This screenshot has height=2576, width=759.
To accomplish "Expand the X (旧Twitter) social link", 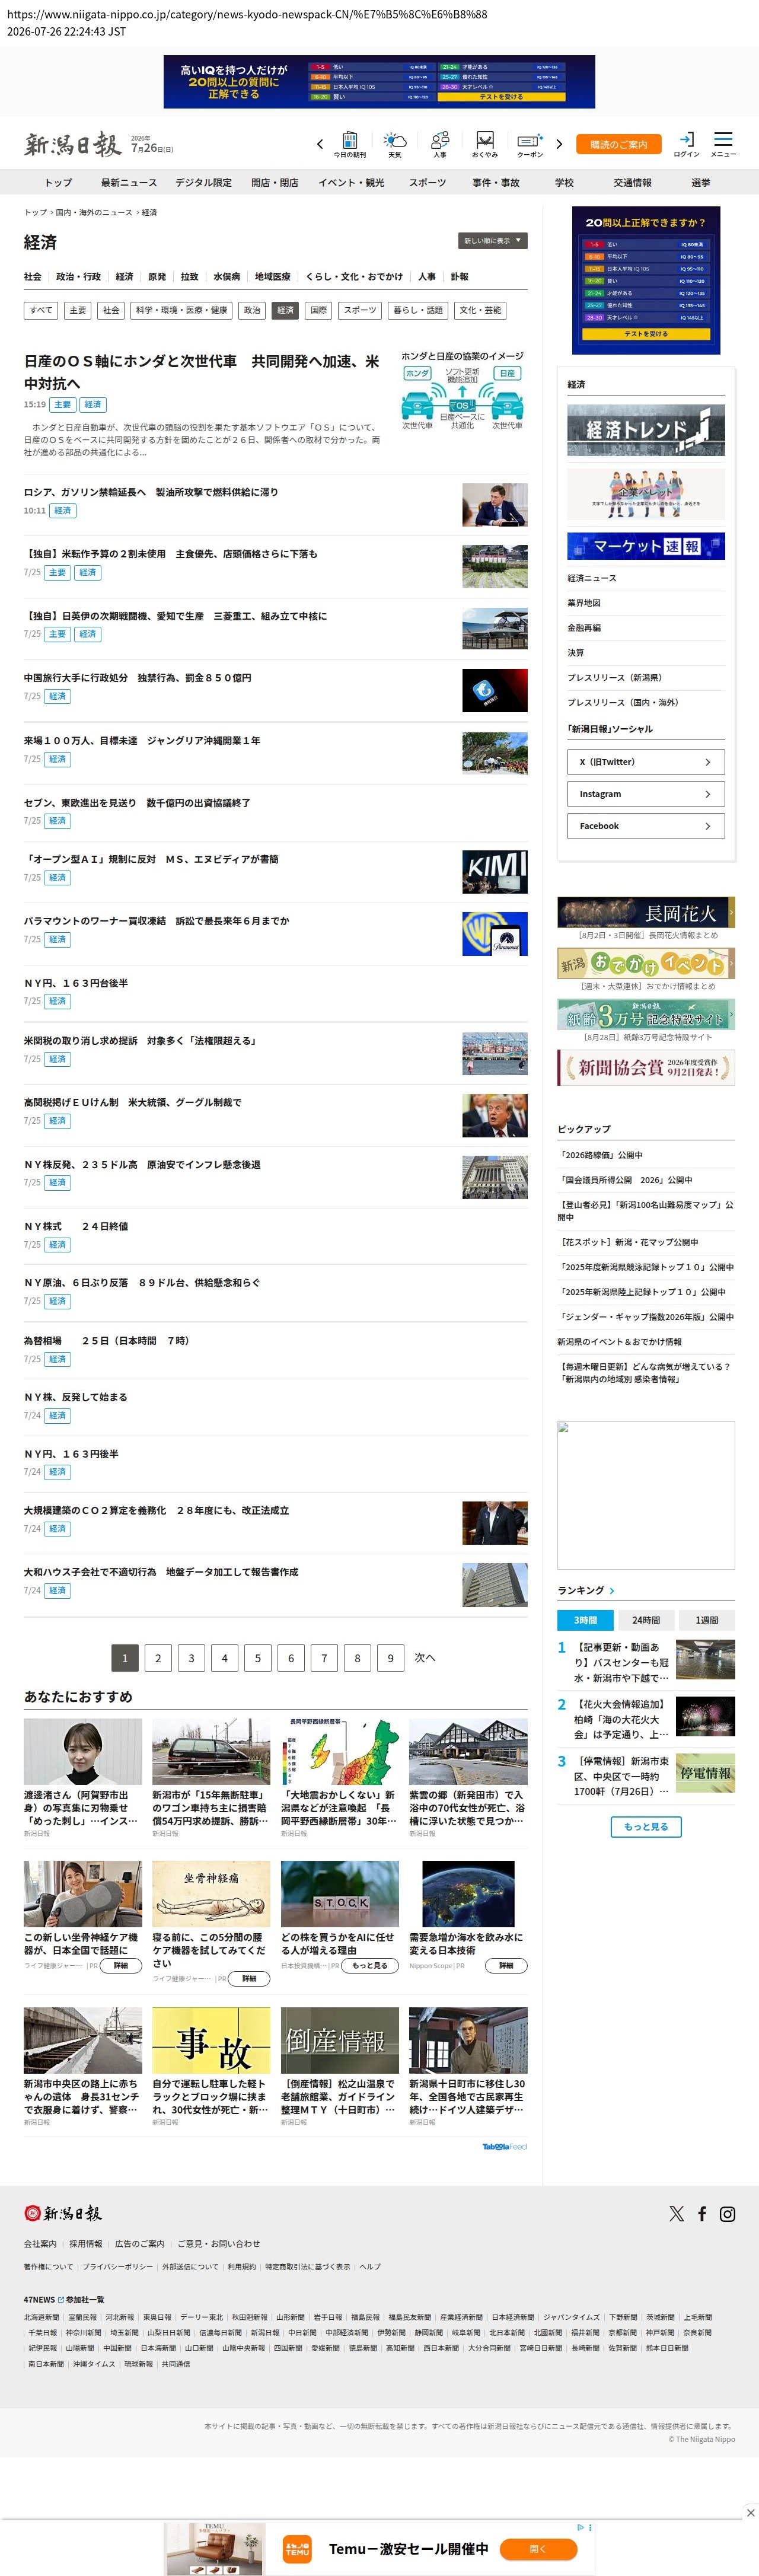I will pos(646,762).
